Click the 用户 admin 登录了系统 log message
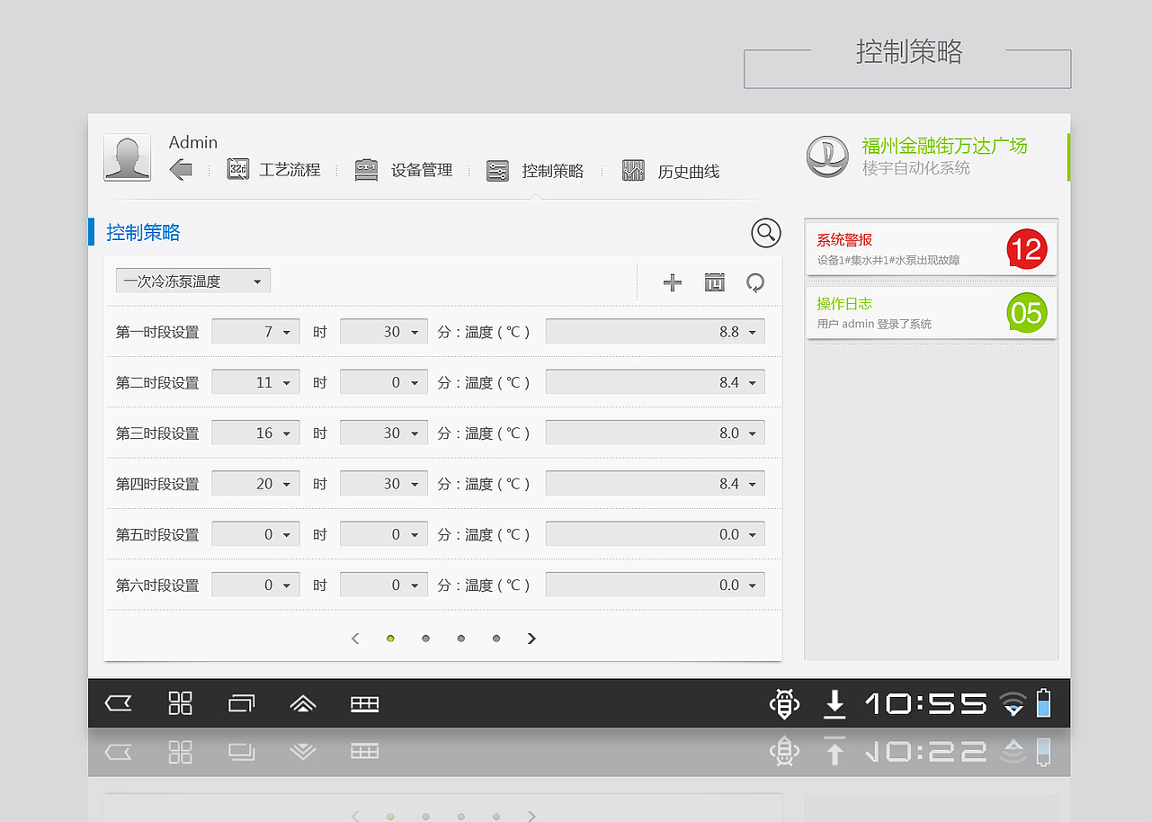This screenshot has width=1151, height=822. pyautogui.click(x=874, y=324)
